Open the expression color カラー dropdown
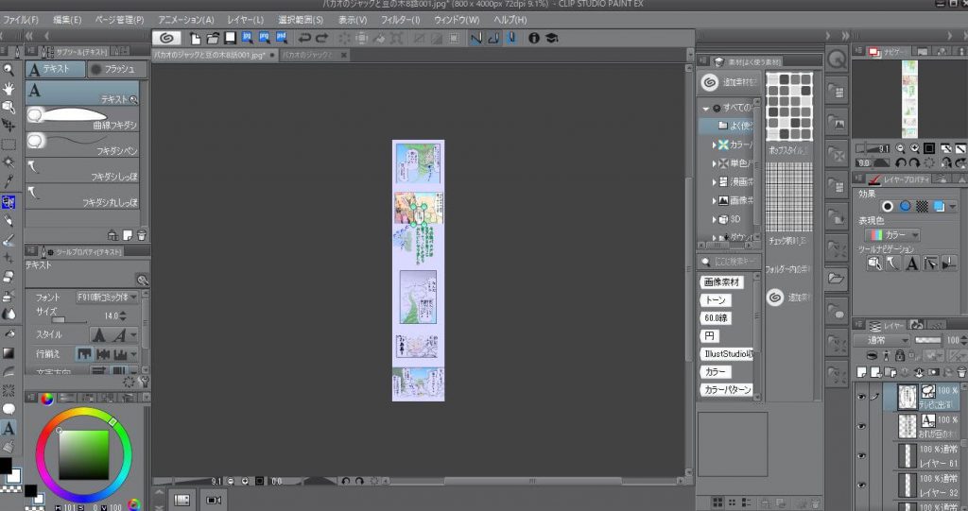The width and height of the screenshot is (968, 511). [892, 234]
